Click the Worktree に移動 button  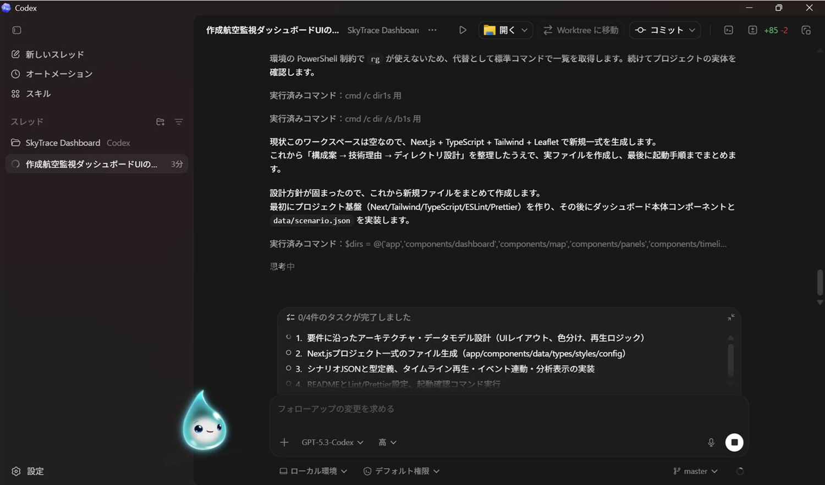[x=580, y=30]
